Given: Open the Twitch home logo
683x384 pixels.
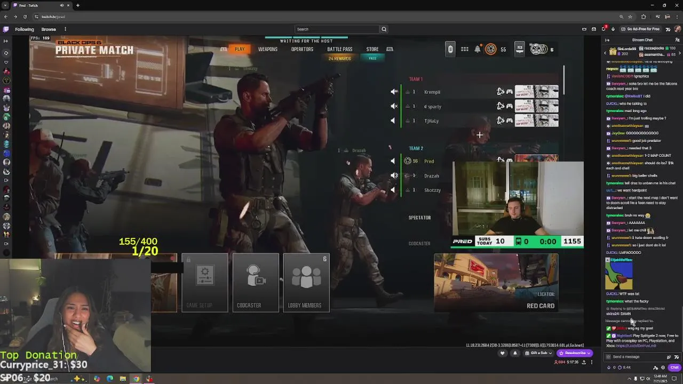Looking at the screenshot, I should (x=6, y=29).
